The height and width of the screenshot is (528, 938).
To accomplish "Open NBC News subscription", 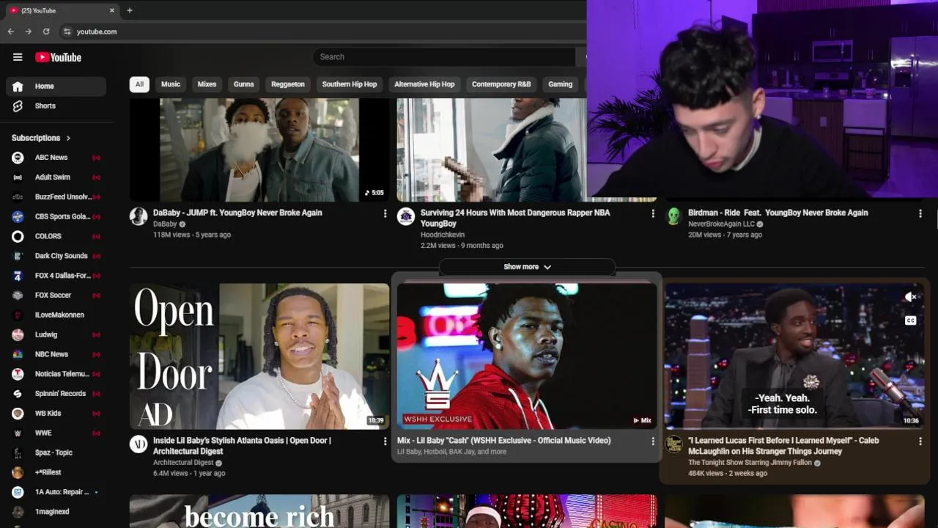I will click(56, 354).
